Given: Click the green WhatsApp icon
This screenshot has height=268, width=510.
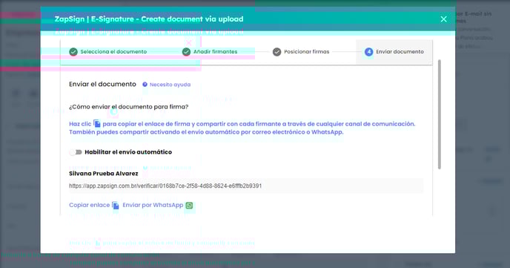Looking at the screenshot, I should pos(189,205).
